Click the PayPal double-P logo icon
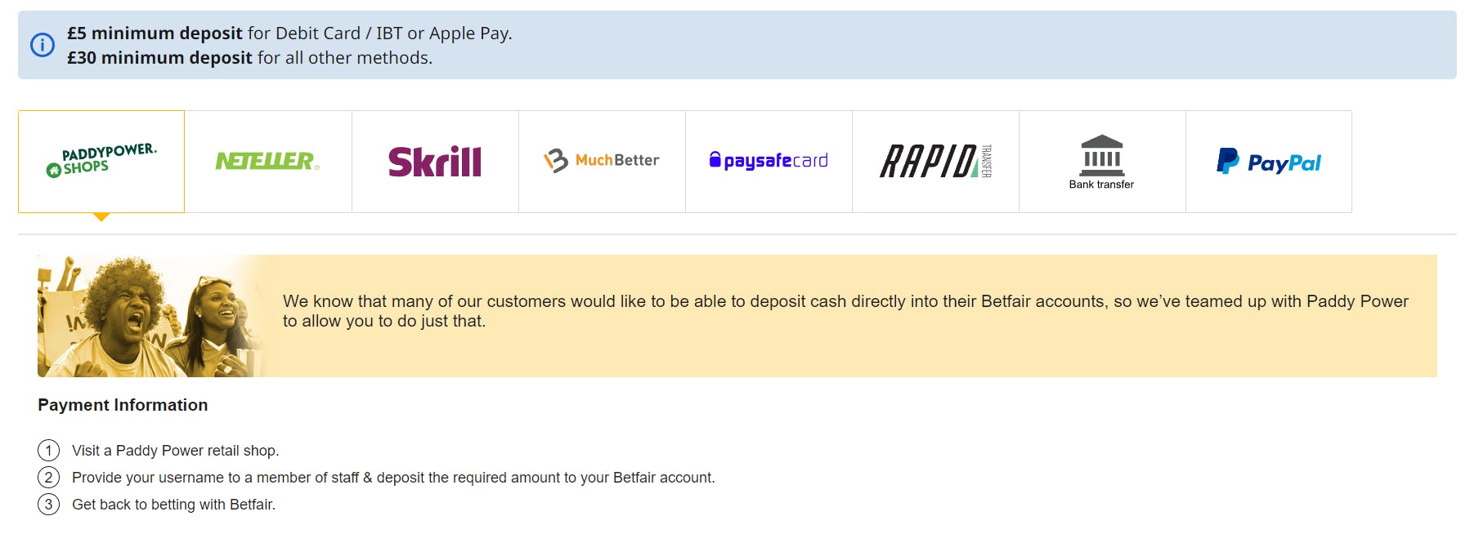 coord(1227,161)
